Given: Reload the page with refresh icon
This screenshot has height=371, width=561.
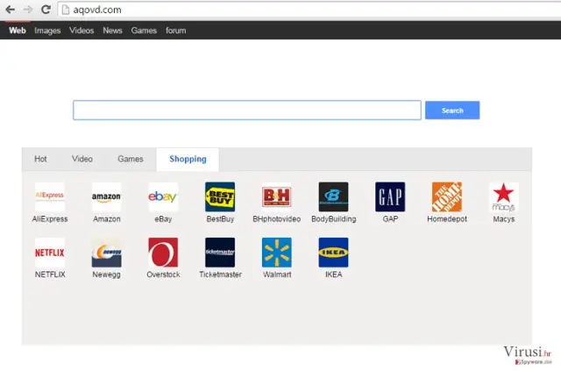Looking at the screenshot, I should tap(46, 10).
